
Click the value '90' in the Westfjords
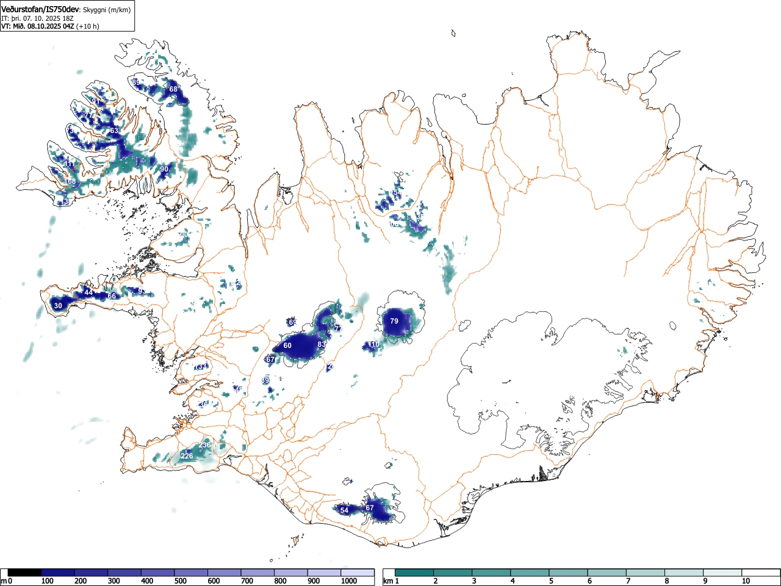[x=164, y=169]
